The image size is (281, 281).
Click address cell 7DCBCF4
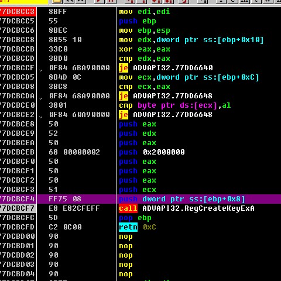[18, 199]
